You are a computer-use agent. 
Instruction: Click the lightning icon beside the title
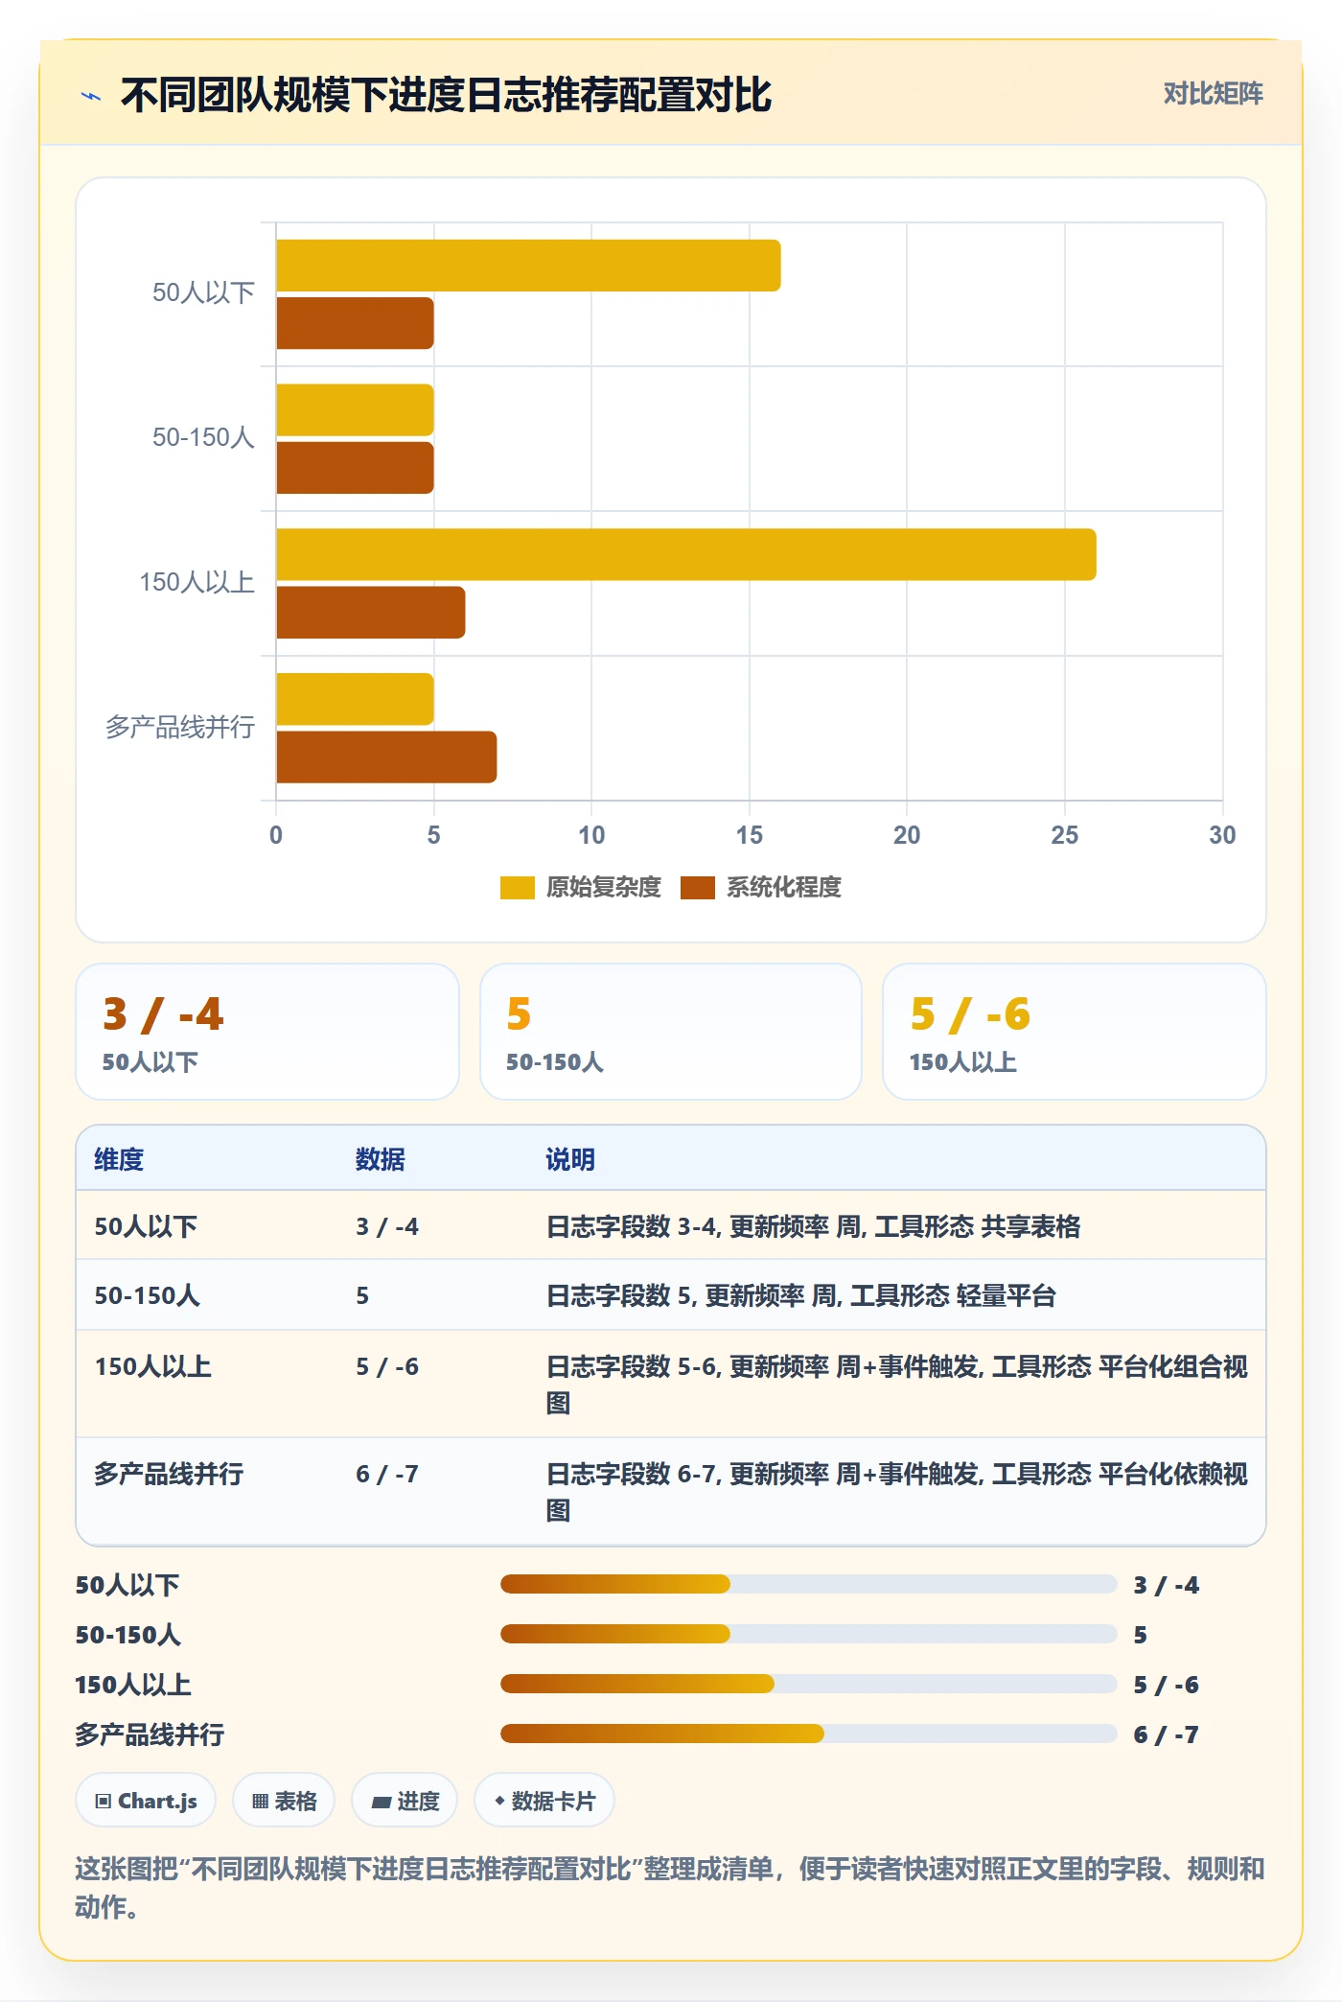(91, 96)
